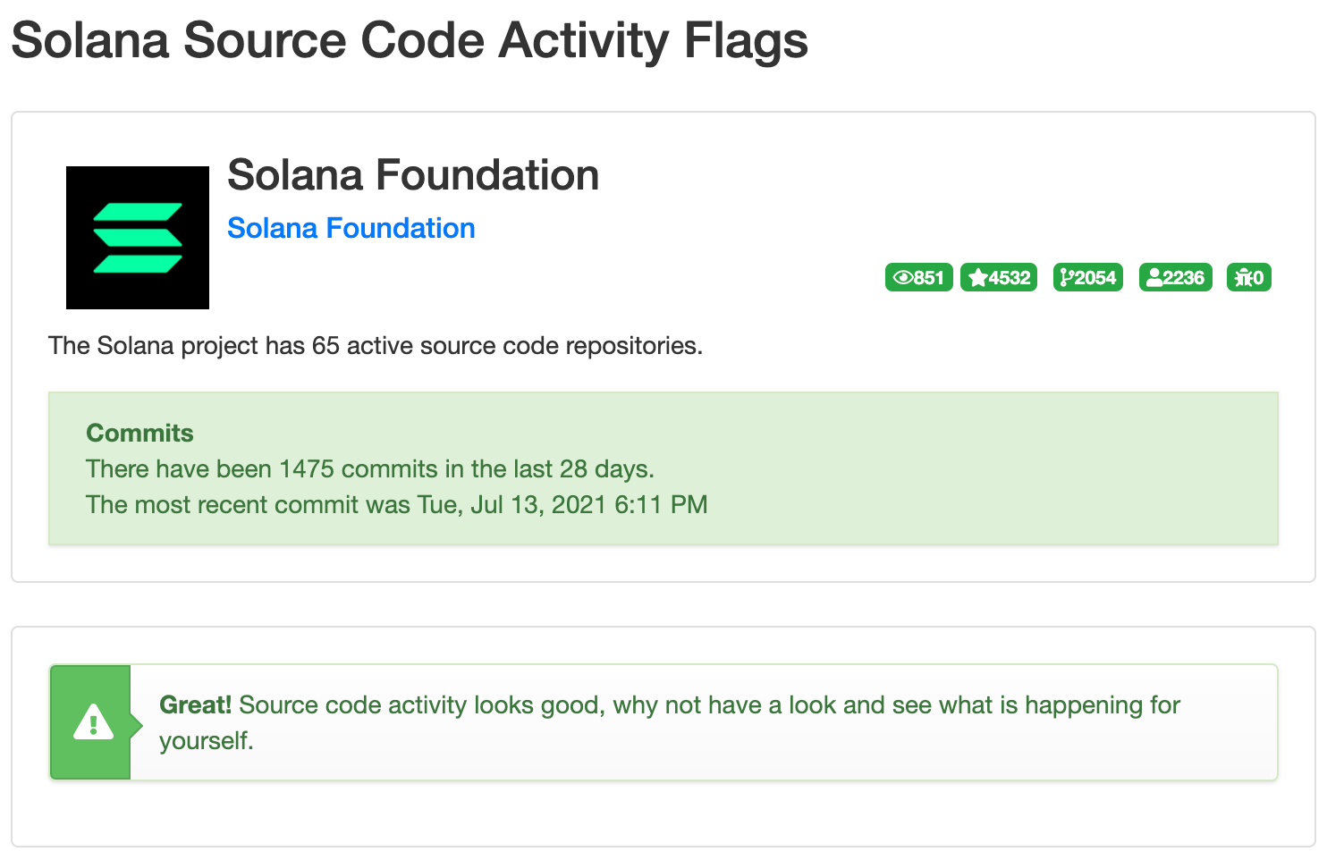The image size is (1327, 860).
Task: Select the Solana Foundation black heading
Action: [413, 174]
